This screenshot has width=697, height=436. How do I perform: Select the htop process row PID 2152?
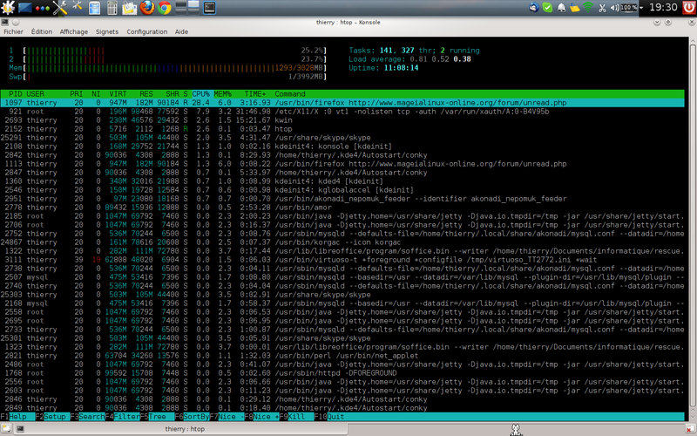[x=342, y=129]
